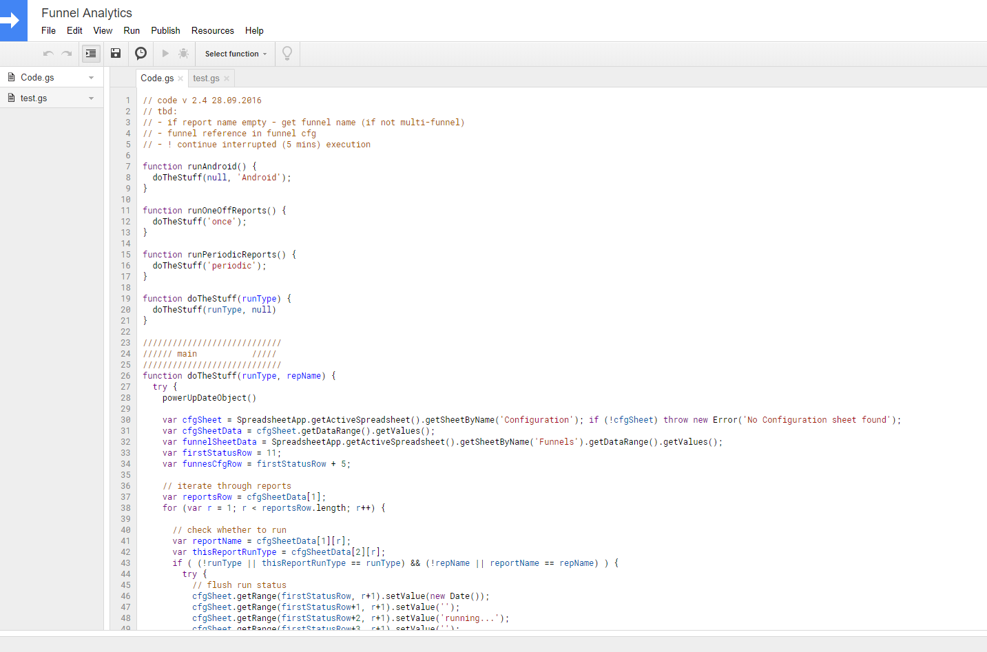987x652 pixels.
Task: Click the Redo arrow icon
Action: (67, 54)
